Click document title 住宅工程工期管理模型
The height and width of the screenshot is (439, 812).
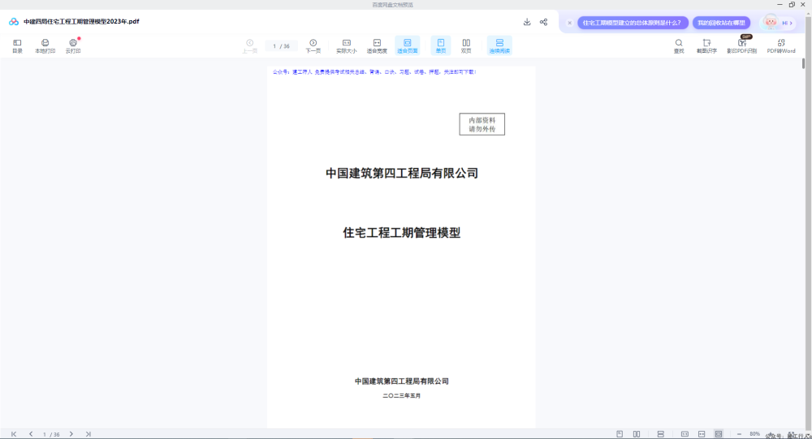point(401,233)
